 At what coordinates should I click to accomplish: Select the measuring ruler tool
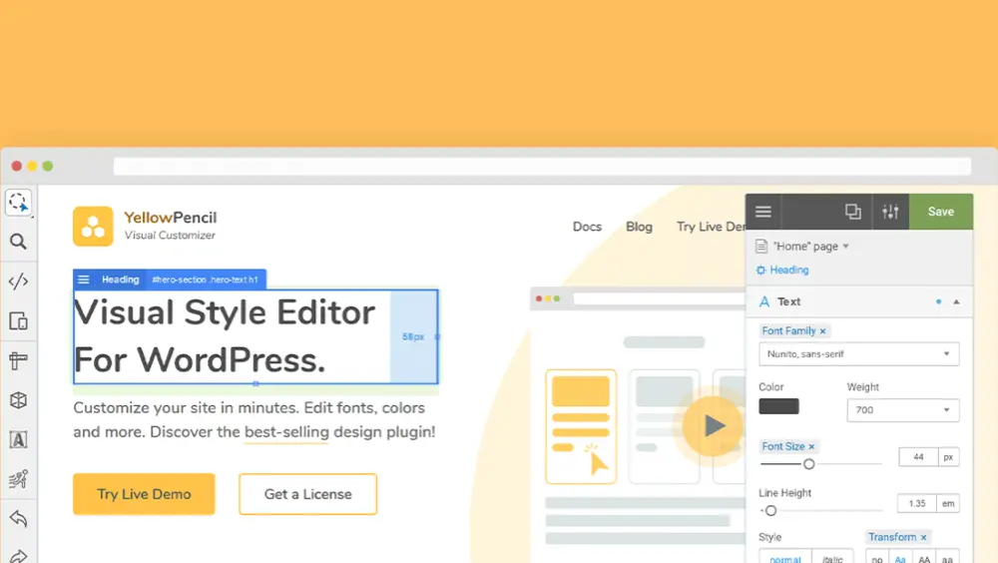tap(18, 361)
